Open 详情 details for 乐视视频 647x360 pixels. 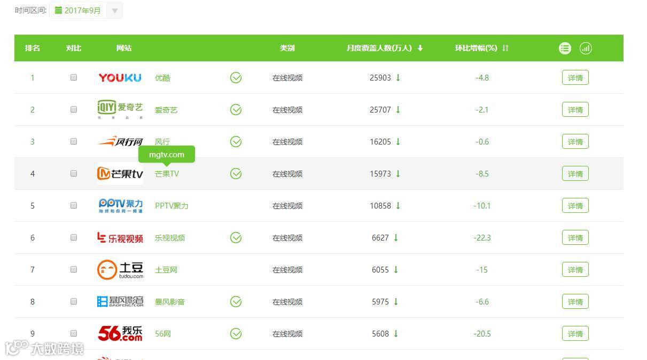(x=575, y=237)
